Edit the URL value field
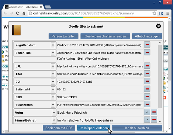This screenshot has height=135, width=173. (x=100, y=66)
